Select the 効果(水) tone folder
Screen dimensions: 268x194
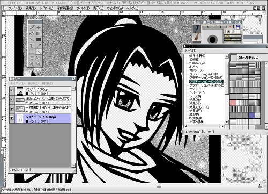pos(195,104)
